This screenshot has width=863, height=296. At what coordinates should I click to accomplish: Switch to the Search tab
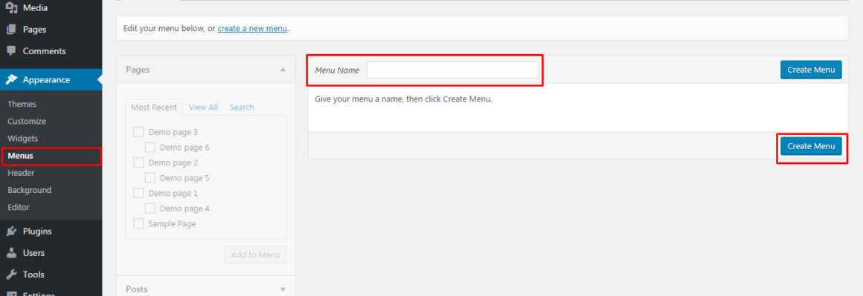242,107
